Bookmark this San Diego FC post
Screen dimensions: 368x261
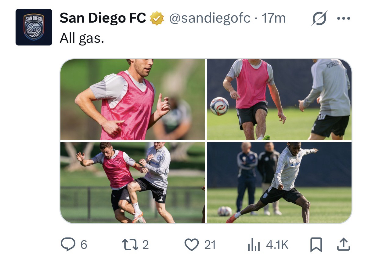(x=316, y=245)
